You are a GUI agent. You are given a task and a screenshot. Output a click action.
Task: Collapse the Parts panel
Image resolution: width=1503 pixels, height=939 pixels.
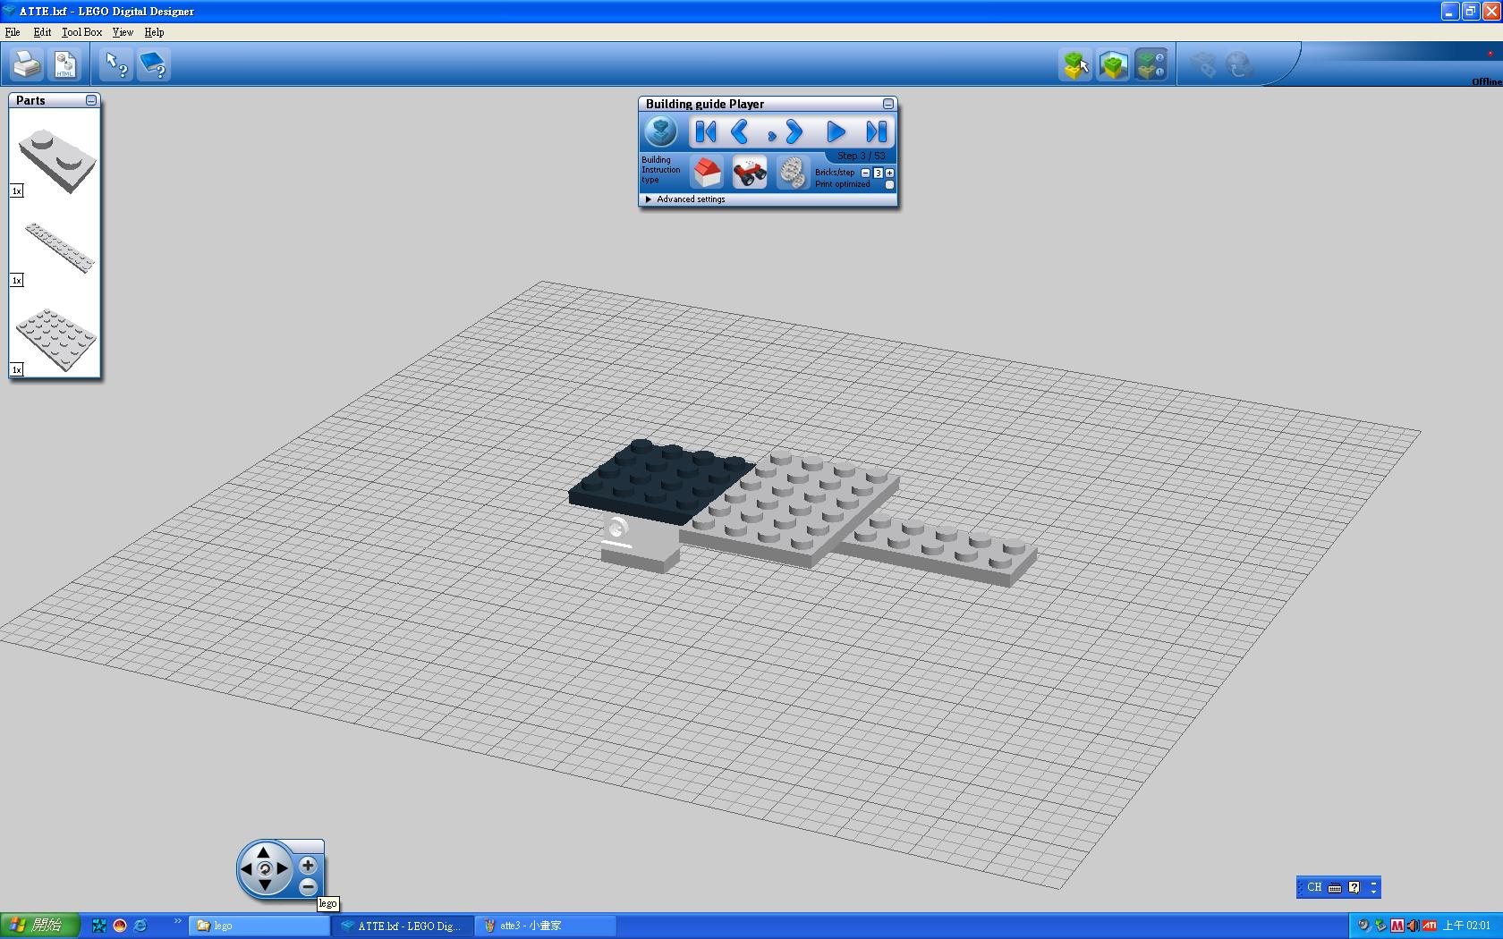[90, 100]
